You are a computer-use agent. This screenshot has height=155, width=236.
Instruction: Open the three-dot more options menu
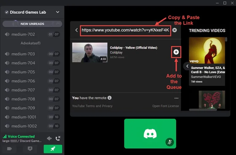point(176,98)
